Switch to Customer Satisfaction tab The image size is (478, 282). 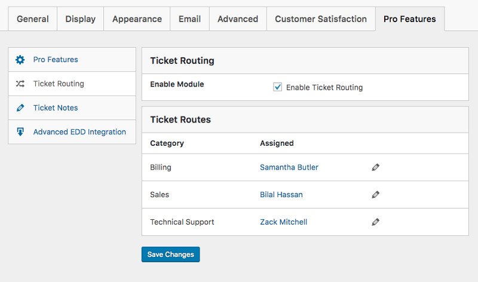[321, 19]
